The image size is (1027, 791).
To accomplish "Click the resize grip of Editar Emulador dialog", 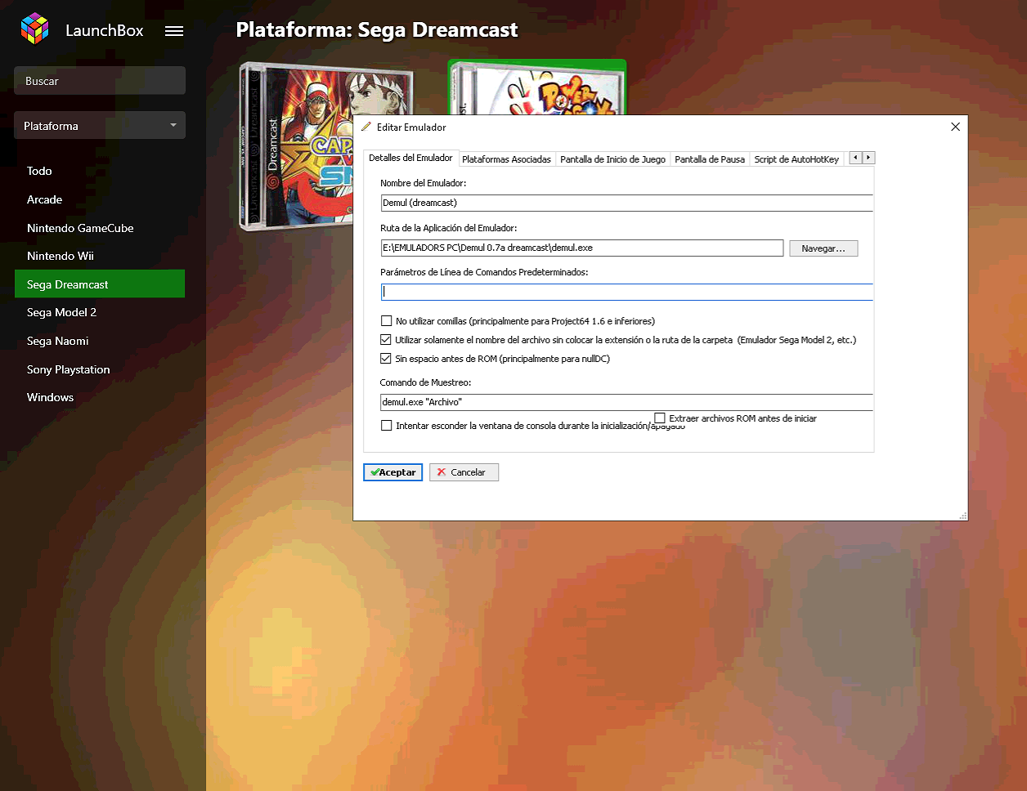I will point(963,516).
